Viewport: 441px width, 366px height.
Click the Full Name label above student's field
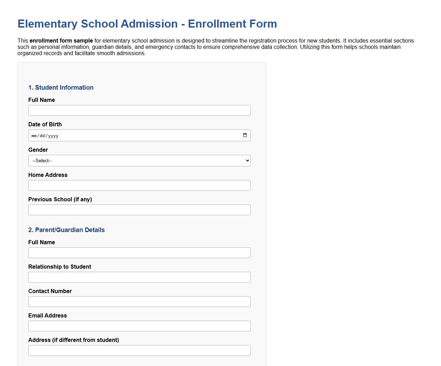point(42,100)
